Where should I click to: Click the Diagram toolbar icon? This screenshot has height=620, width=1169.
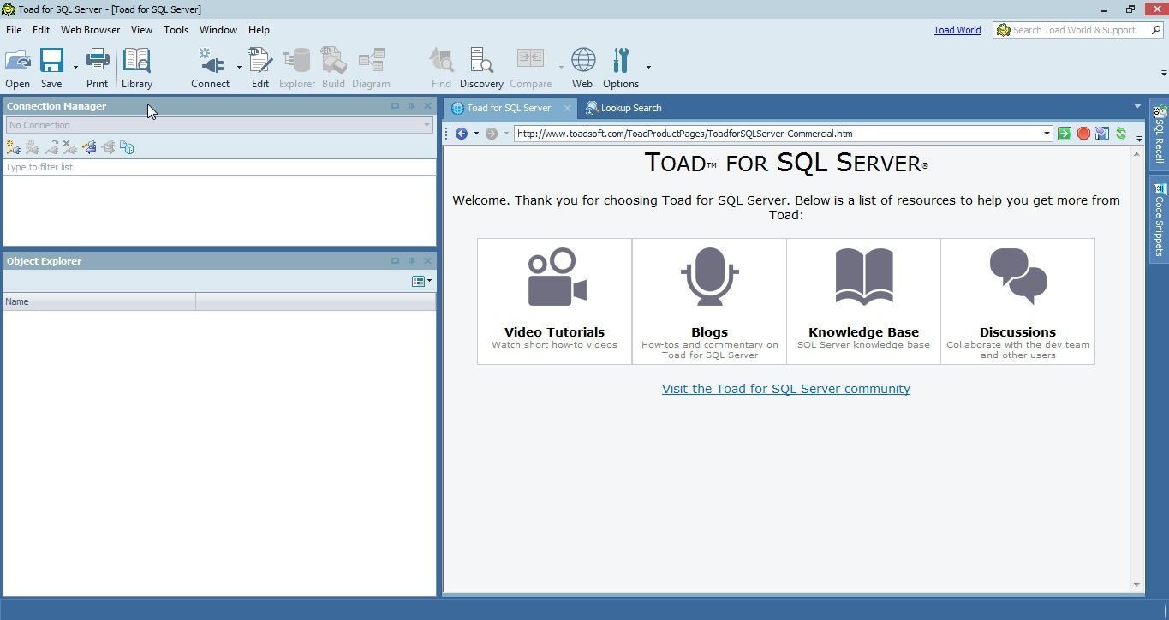point(371,62)
